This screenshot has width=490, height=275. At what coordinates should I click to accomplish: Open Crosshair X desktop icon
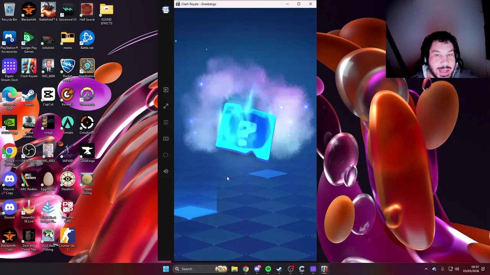point(87,126)
